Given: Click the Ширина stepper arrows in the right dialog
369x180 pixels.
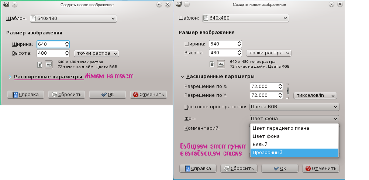Looking at the screenshot, I should click(x=239, y=44).
